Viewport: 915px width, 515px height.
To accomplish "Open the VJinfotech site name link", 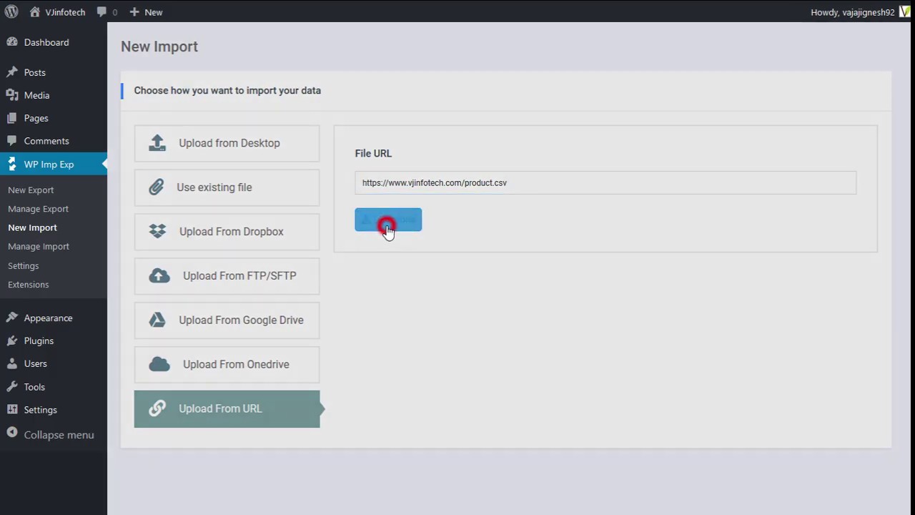I will (x=65, y=12).
